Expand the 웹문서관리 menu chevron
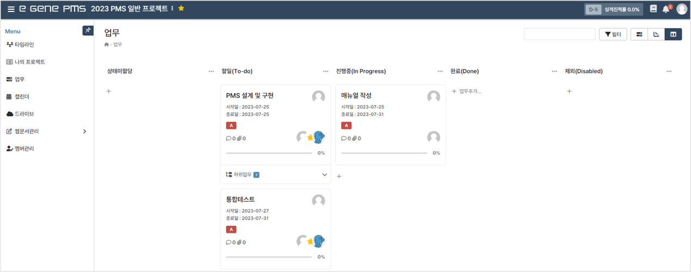The height and width of the screenshot is (272, 691). click(x=84, y=131)
